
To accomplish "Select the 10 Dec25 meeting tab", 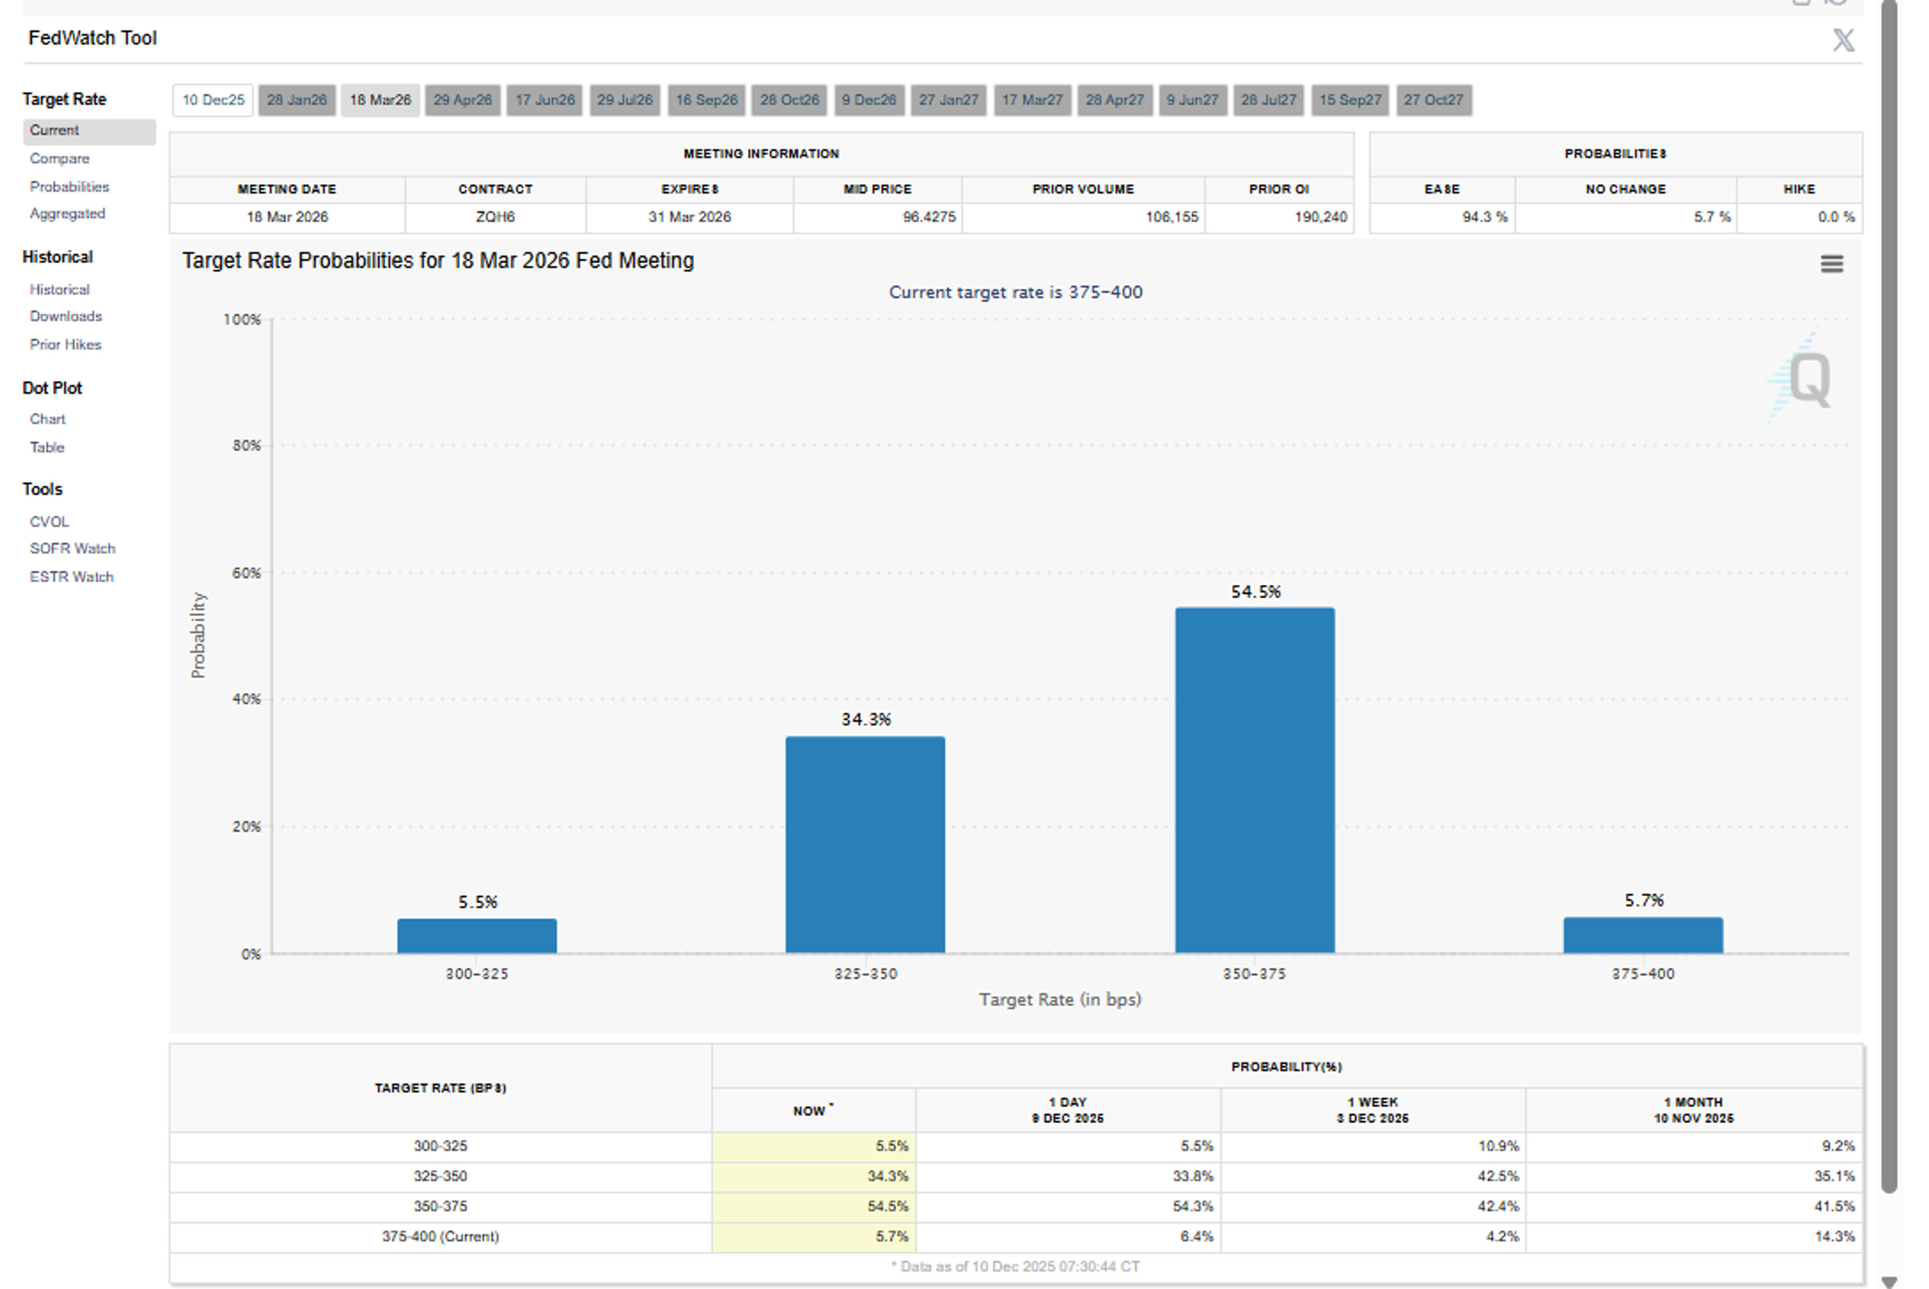I will click(x=213, y=100).
